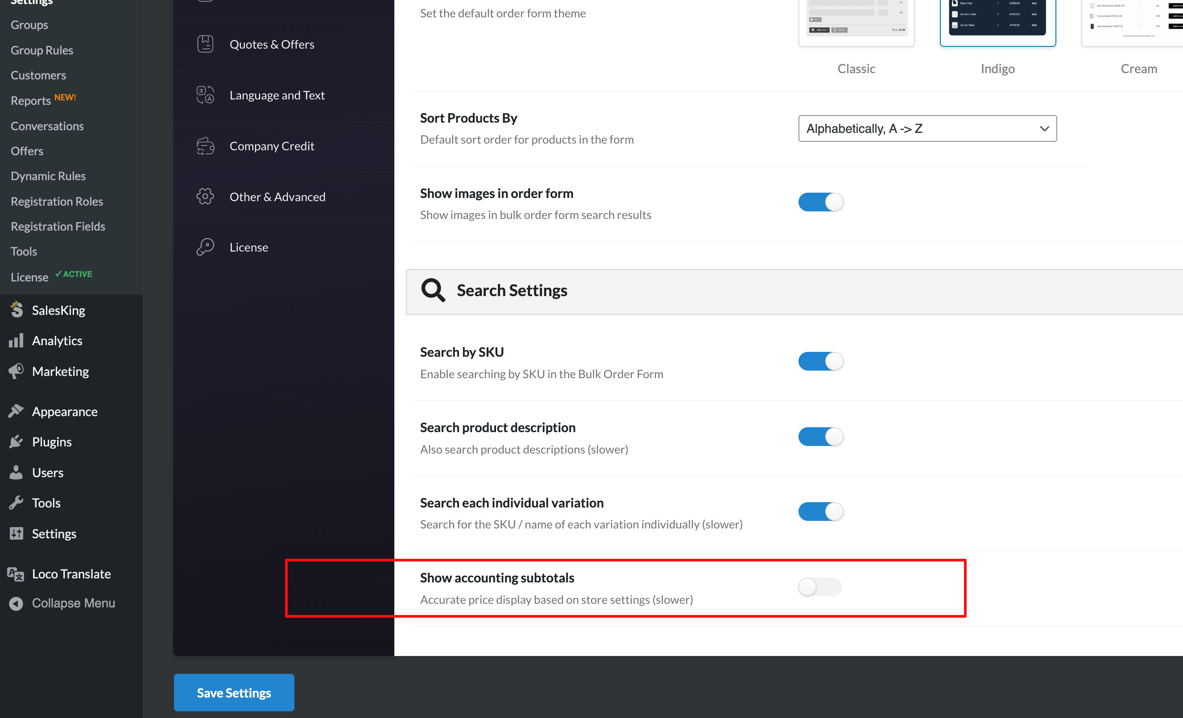Image resolution: width=1183 pixels, height=718 pixels.
Task: Click the Users person icon
Action: 17,472
